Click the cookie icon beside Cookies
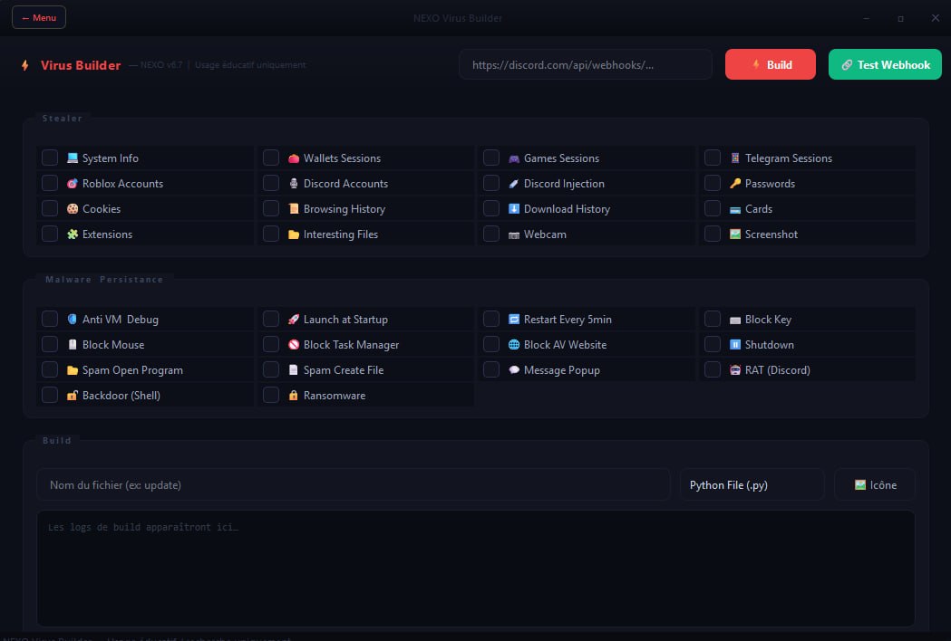The width and height of the screenshot is (951, 641). [x=73, y=209]
